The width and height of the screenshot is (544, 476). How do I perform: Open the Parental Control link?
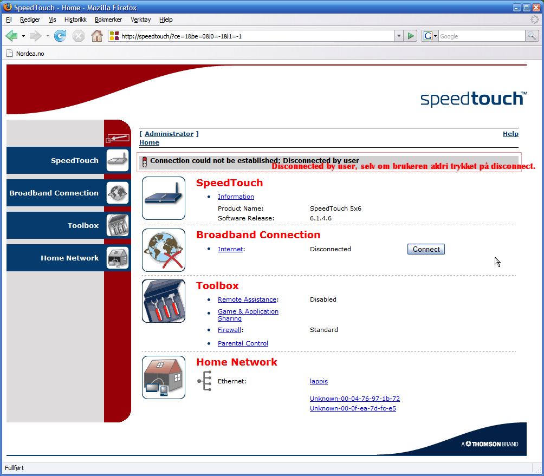(x=243, y=343)
